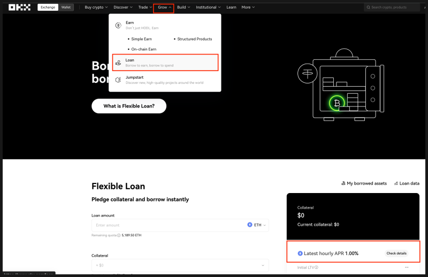This screenshot has width=428, height=277.
Task: Click the ETH icon beside Latest hourly APR
Action: tap(300, 253)
